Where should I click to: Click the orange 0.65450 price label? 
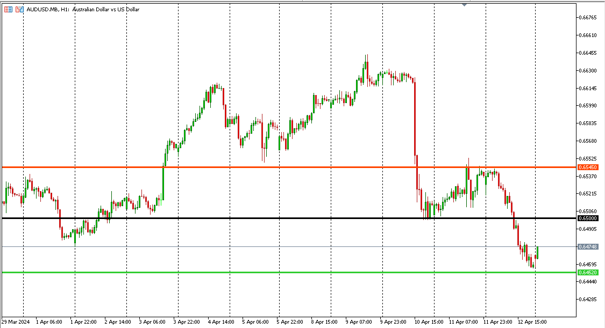pos(588,167)
